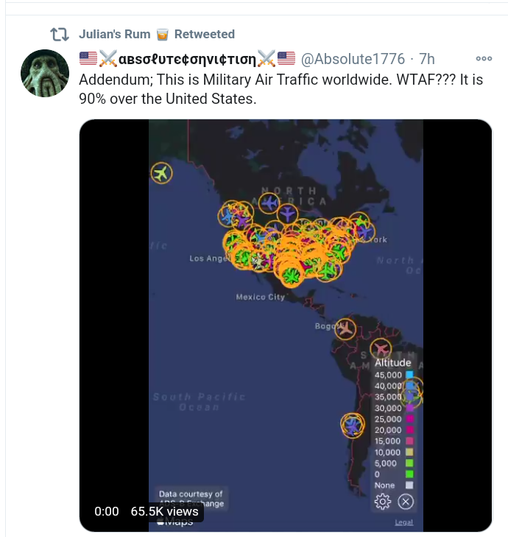
Task: Click the yellow-green plane icon over the Pacific
Action: coord(161,174)
